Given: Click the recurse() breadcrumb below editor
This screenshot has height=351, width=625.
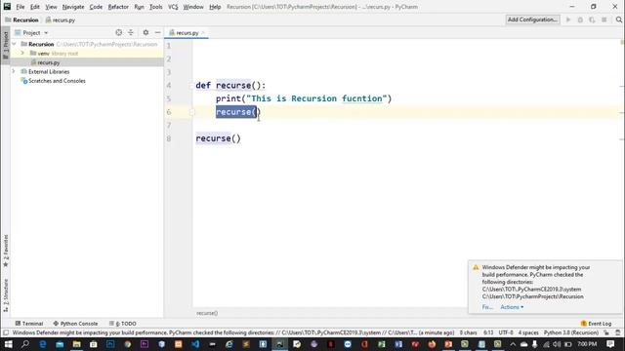Looking at the screenshot, I should pyautogui.click(x=207, y=313).
